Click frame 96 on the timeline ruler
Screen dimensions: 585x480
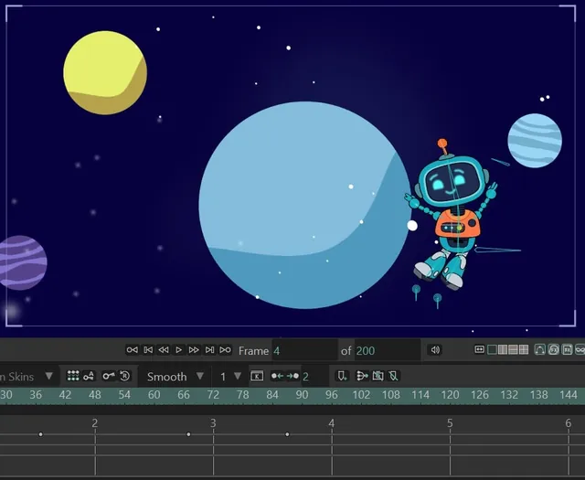(331, 395)
